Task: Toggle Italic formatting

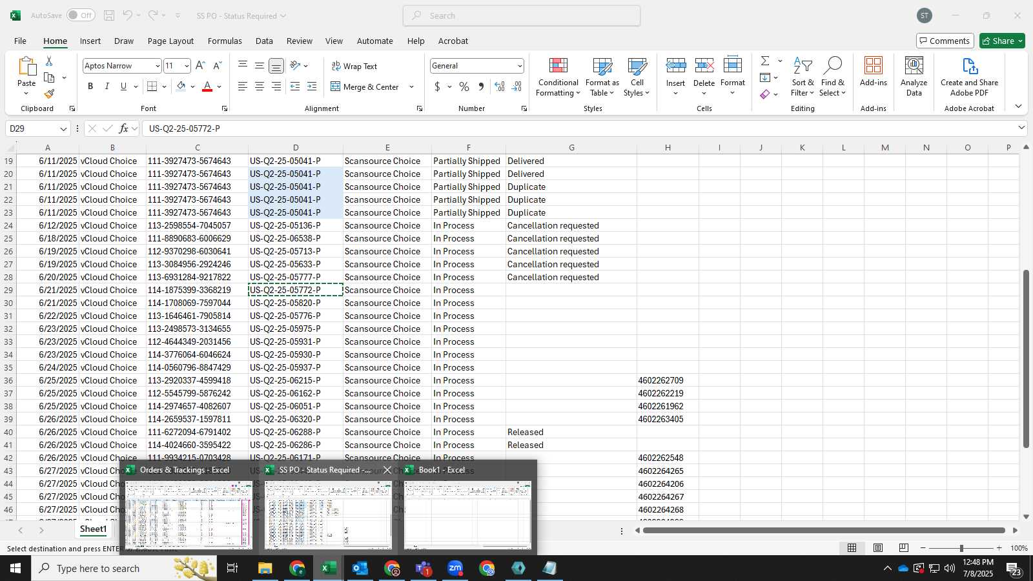Action: [x=107, y=87]
